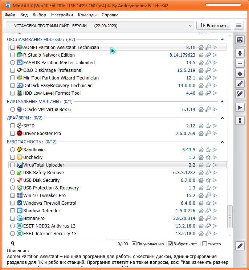This screenshot has height=270, width=249.
Task: Open the 'Команды' menu
Action: [x=87, y=15]
